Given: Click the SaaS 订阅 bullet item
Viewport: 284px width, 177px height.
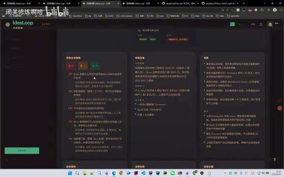Looking at the screenshot, I should (x=149, y=110).
